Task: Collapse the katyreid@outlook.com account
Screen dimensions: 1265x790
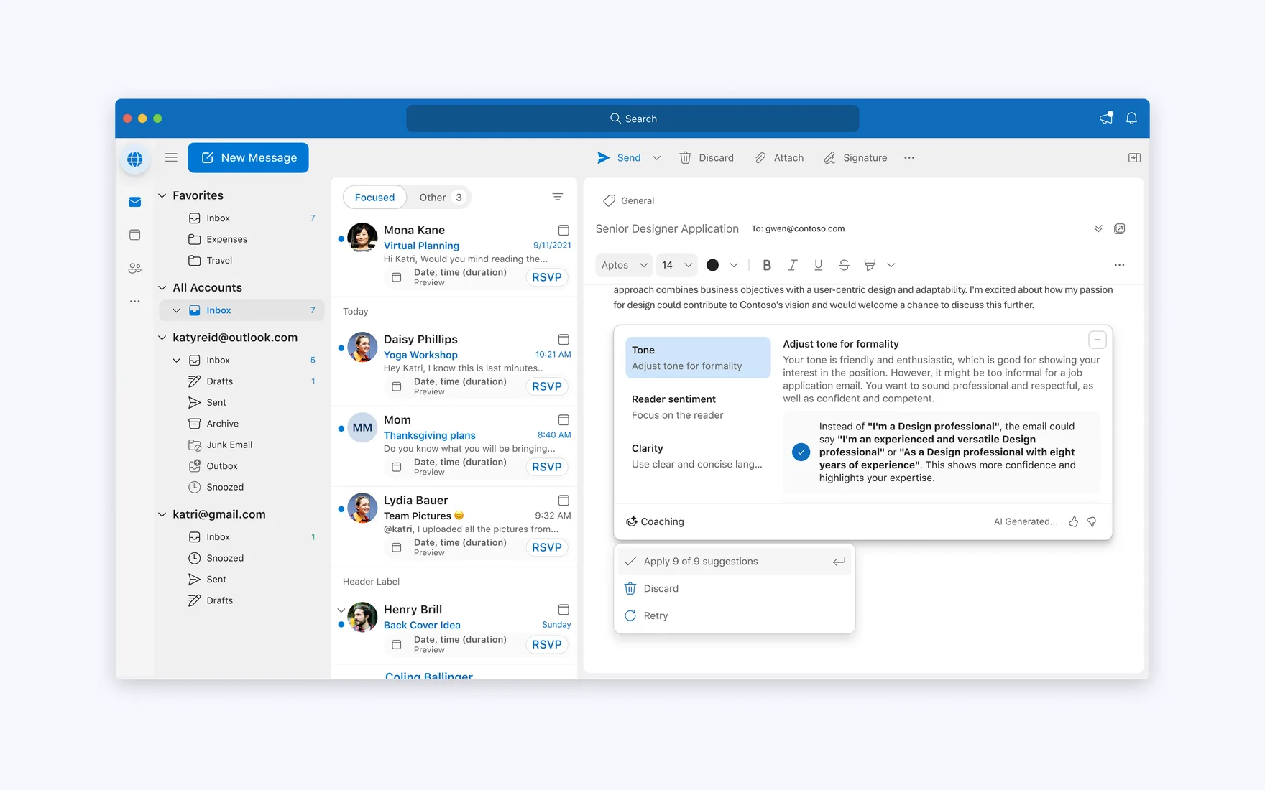Action: click(162, 338)
